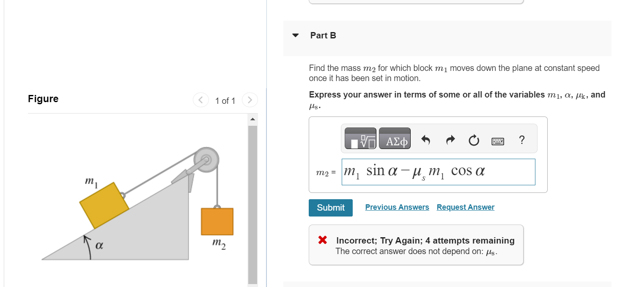Select the Part B header
Image resolution: width=620 pixels, height=287 pixels.
click(x=323, y=35)
